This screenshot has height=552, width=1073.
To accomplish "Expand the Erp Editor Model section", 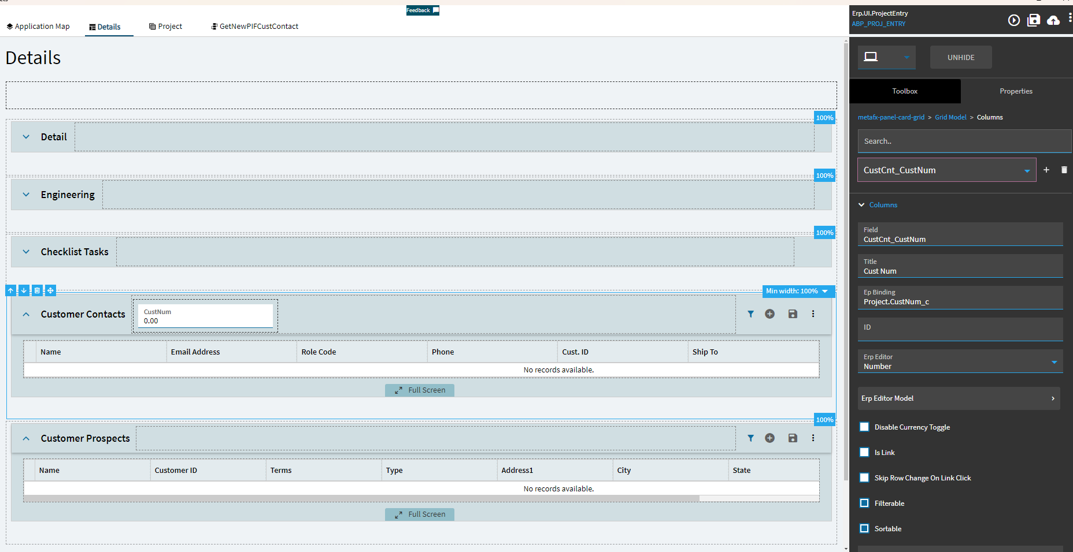I will pos(959,398).
